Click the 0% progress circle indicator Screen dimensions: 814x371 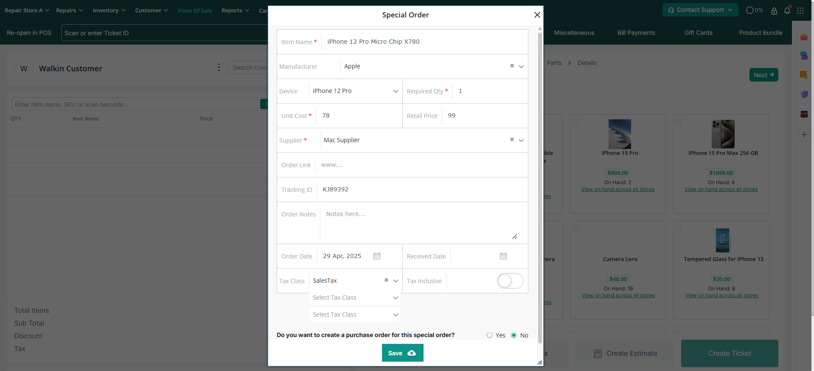754,10
